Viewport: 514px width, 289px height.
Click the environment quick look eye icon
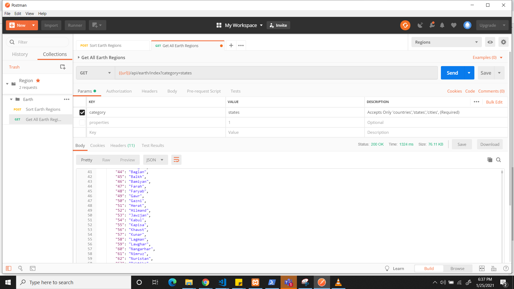tap(490, 42)
